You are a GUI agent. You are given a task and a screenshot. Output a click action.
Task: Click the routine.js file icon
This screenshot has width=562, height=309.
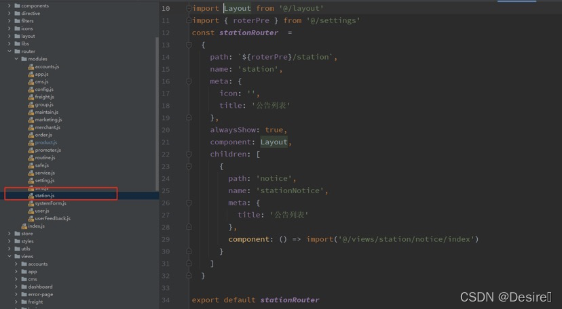click(x=31, y=158)
